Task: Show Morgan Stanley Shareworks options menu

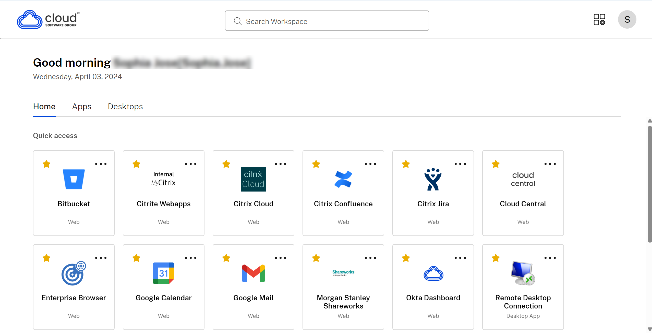Action: click(370, 258)
